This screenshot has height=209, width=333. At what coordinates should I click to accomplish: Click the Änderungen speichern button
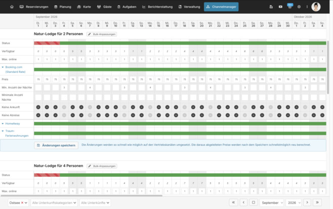56,145
